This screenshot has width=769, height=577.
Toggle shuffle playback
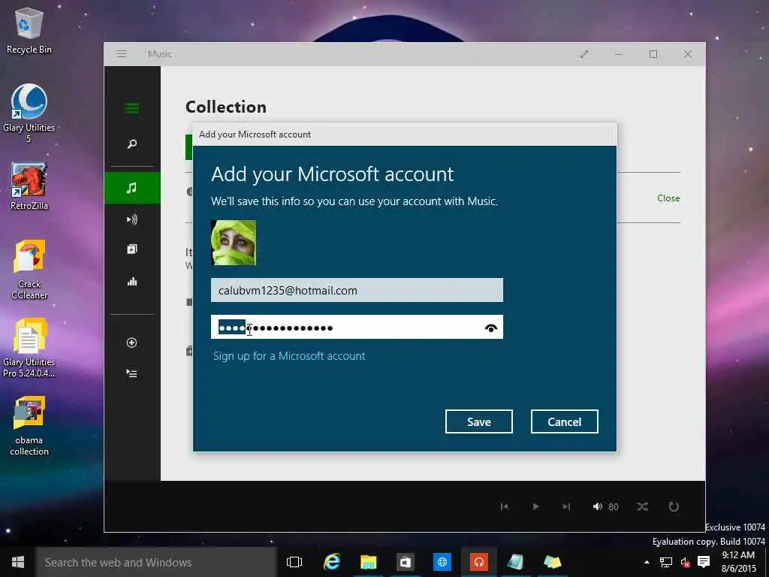643,506
